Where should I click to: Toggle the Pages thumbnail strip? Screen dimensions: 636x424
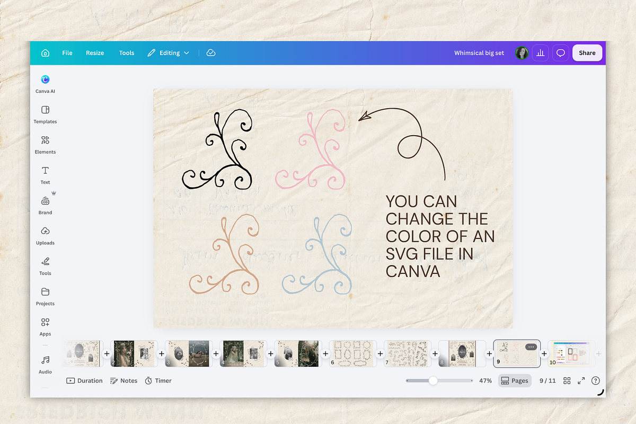click(x=515, y=381)
